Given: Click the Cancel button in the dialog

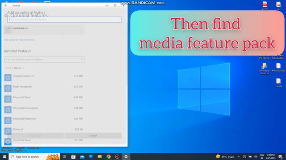Looking at the screenshot, I should pos(93,136).
